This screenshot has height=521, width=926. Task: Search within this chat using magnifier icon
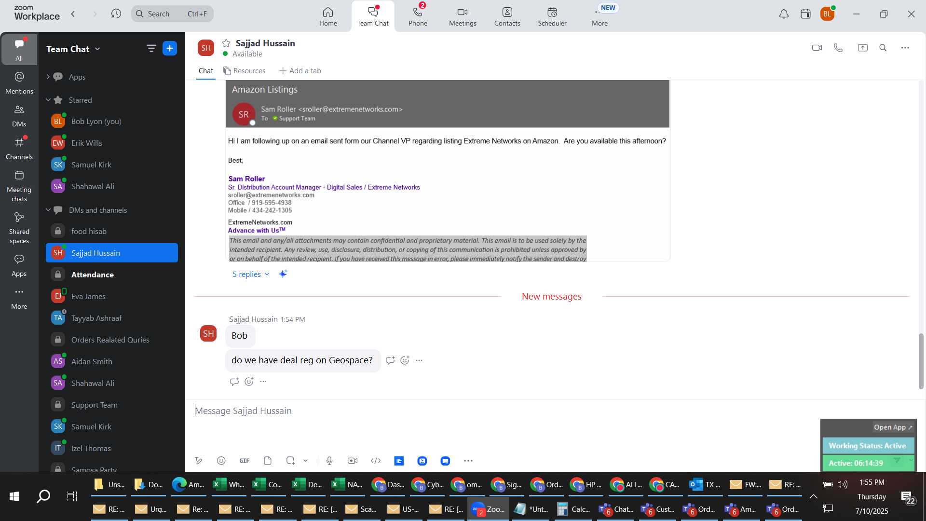tap(883, 48)
